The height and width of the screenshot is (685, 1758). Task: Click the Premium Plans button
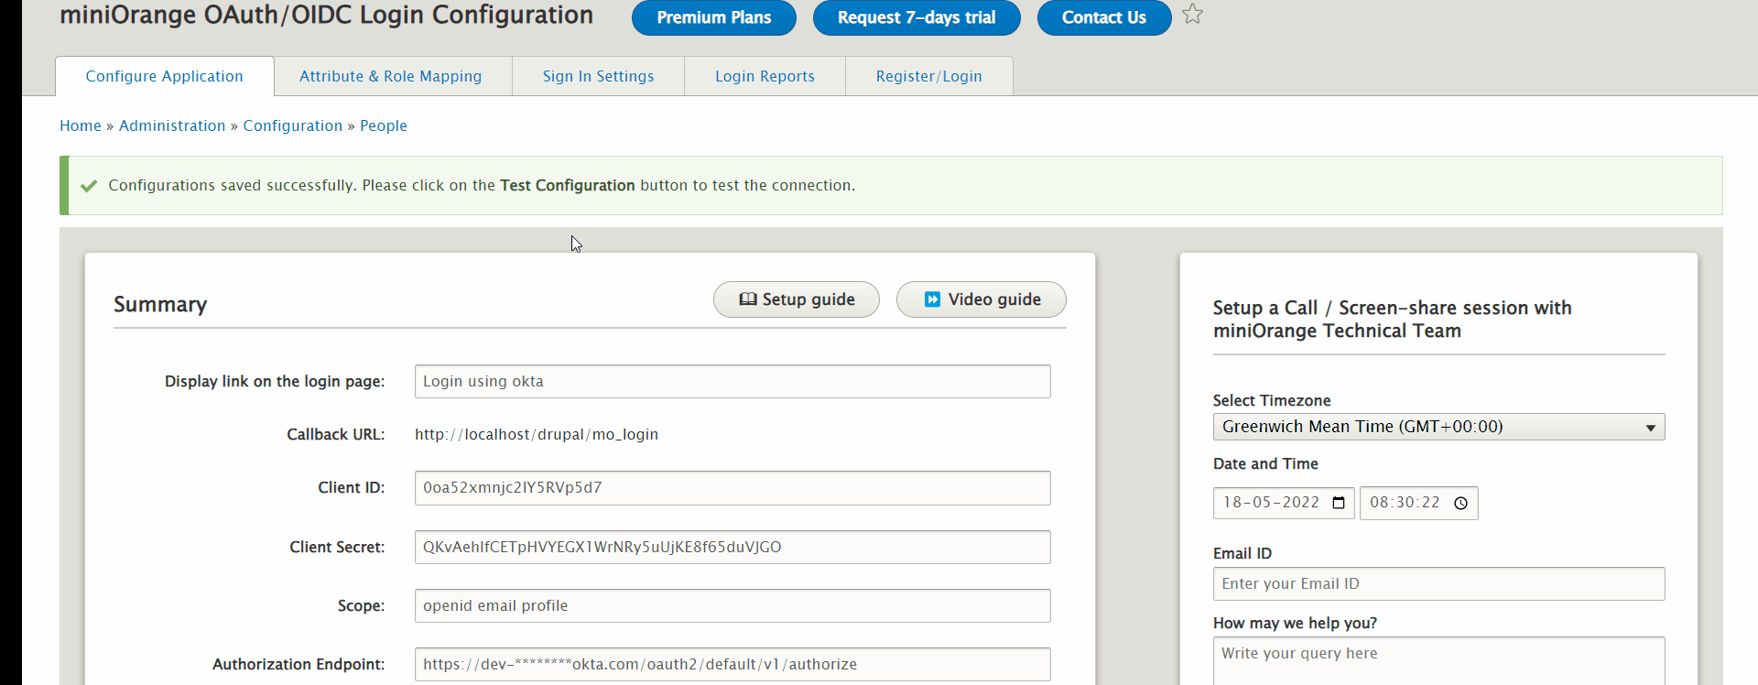pyautogui.click(x=713, y=17)
